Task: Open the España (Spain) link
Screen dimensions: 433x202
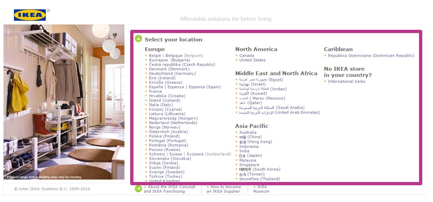Action: click(x=185, y=87)
